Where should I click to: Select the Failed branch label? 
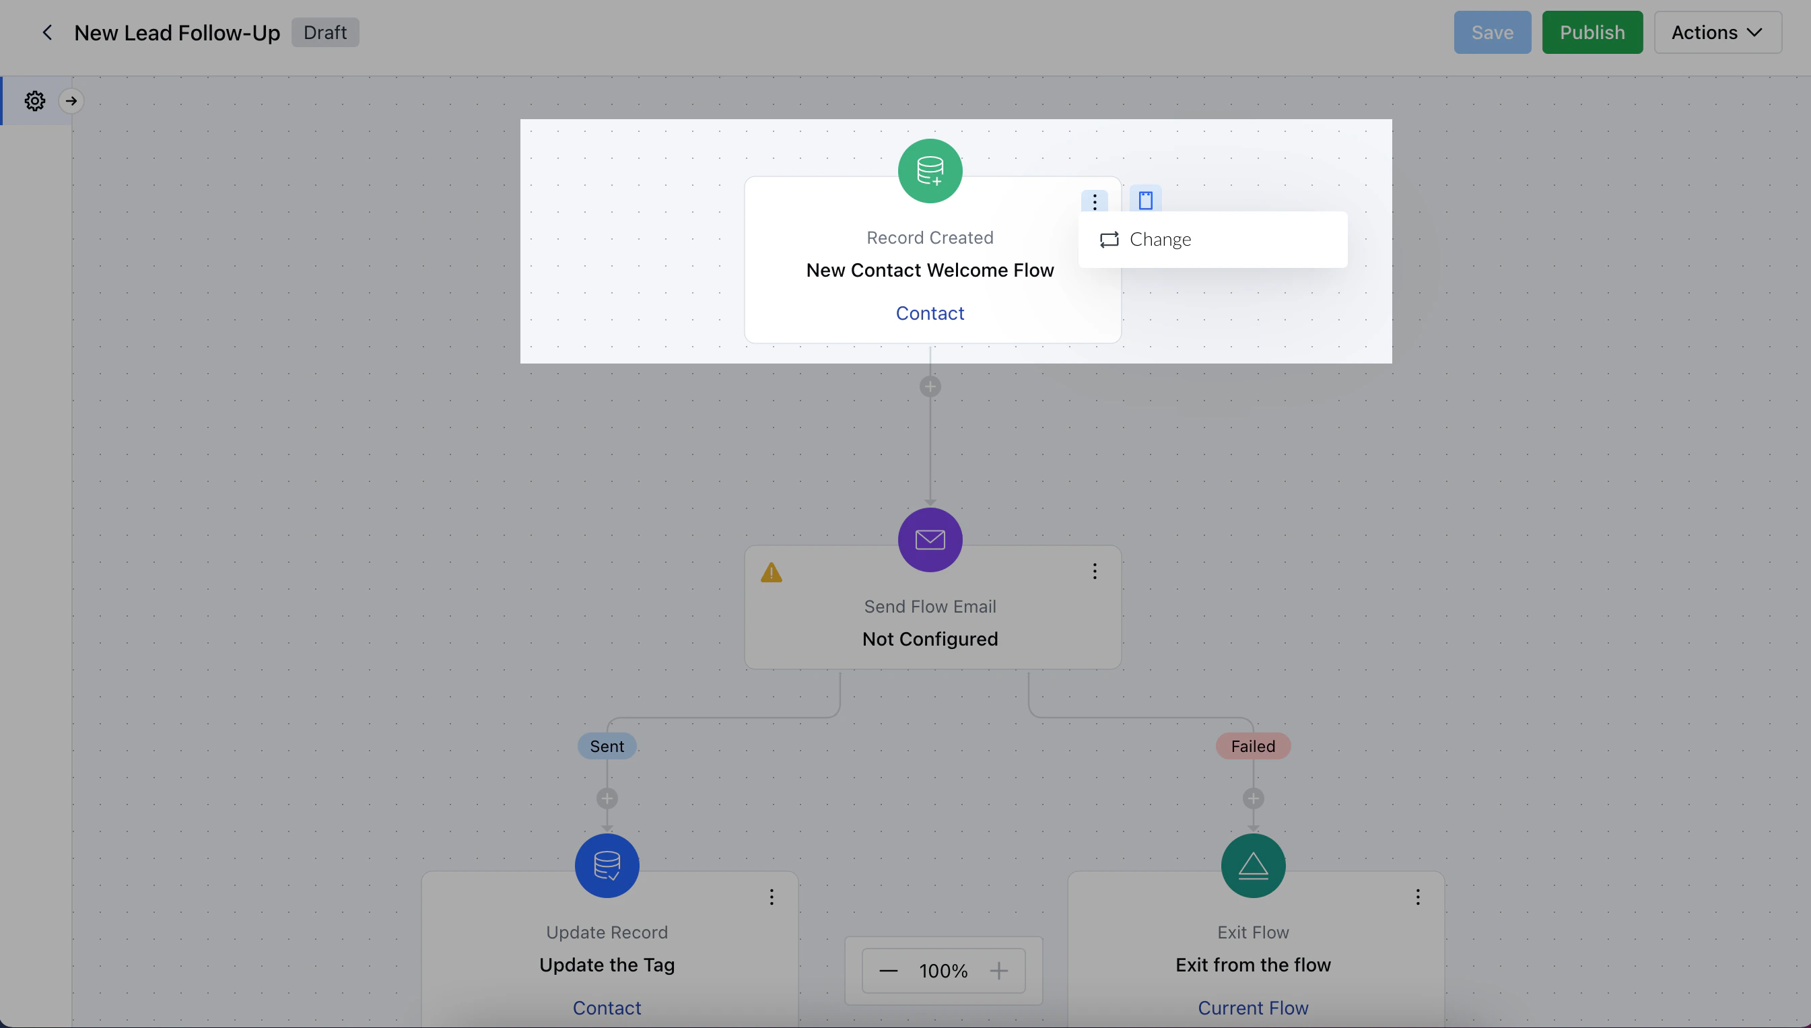pyautogui.click(x=1252, y=747)
